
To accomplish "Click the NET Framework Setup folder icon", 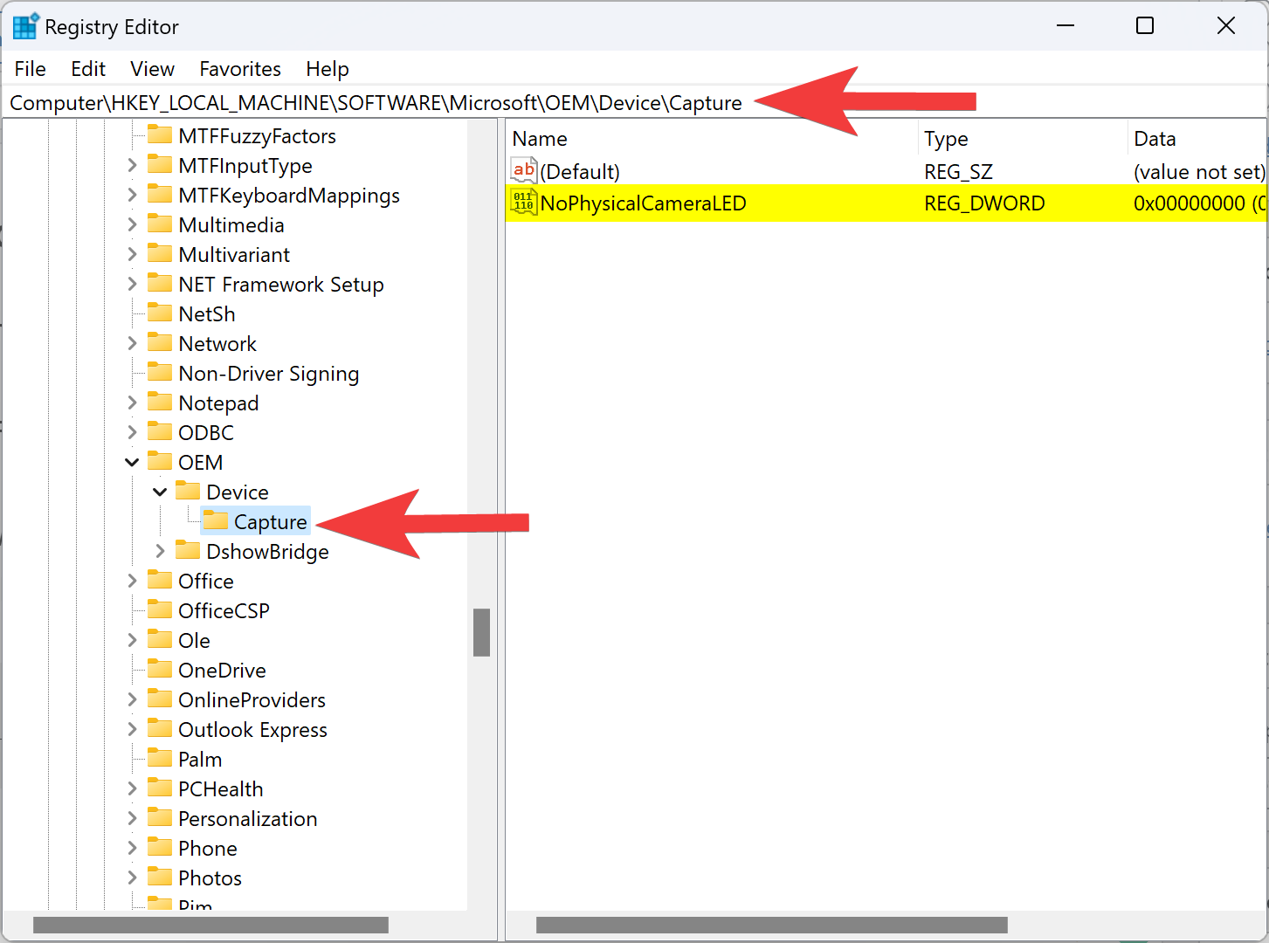I will click(160, 283).
